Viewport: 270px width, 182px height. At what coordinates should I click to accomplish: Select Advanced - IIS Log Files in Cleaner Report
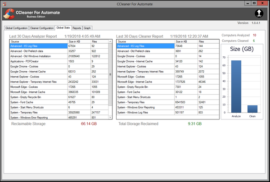168,46
